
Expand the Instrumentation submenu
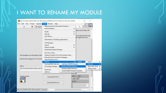[59, 28]
